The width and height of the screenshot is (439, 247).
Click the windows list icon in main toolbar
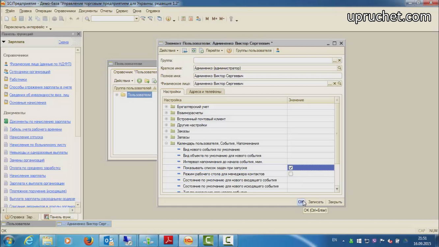point(159,19)
